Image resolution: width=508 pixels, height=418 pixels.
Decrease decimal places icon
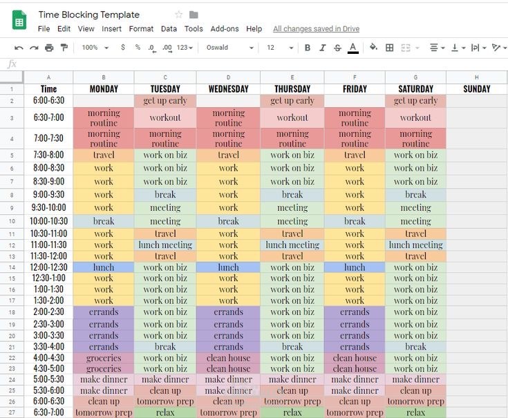[x=151, y=48]
